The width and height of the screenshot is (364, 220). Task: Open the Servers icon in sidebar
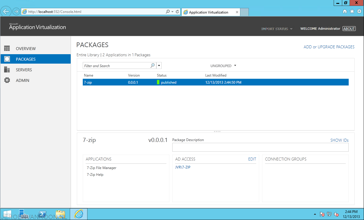click(7, 70)
